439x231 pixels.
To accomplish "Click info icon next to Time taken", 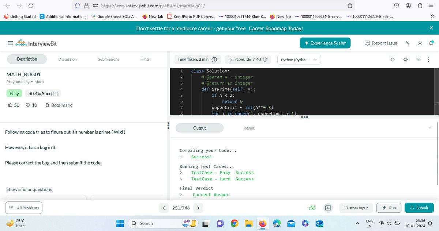I will [x=214, y=59].
